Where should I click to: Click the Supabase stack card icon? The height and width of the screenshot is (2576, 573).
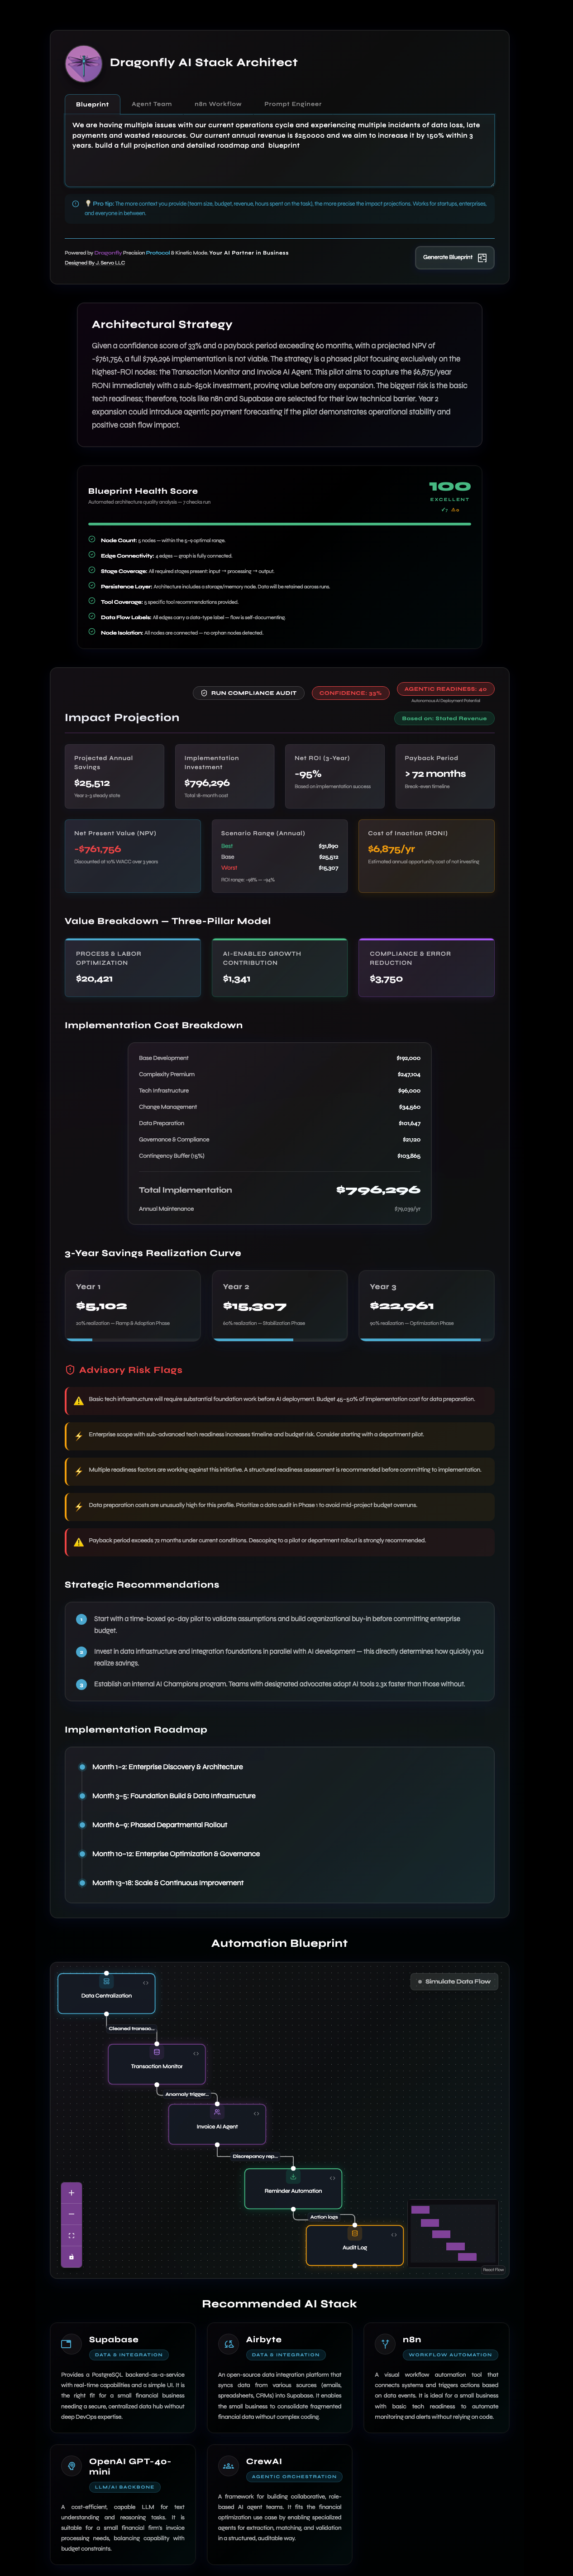point(67,2344)
